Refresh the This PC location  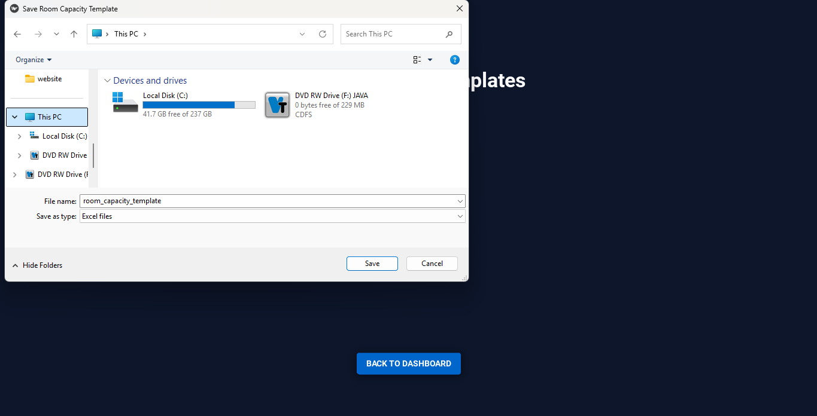(323, 34)
